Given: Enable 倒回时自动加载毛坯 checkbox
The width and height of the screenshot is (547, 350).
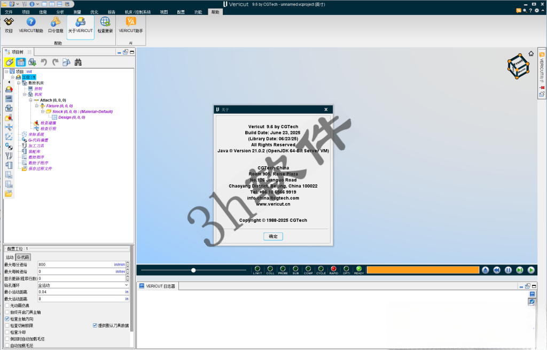Looking at the screenshot, I should [7, 338].
